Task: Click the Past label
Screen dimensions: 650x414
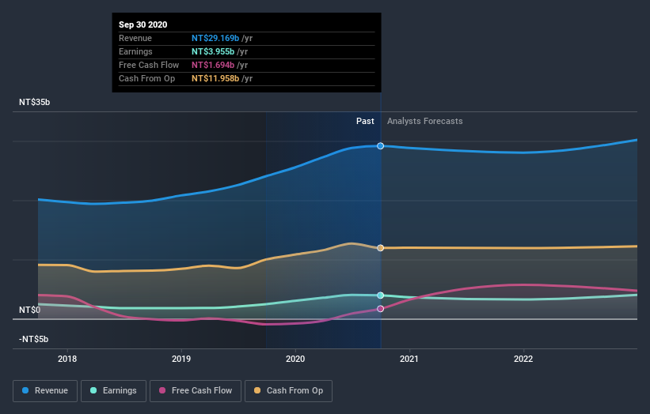Action: [365, 121]
